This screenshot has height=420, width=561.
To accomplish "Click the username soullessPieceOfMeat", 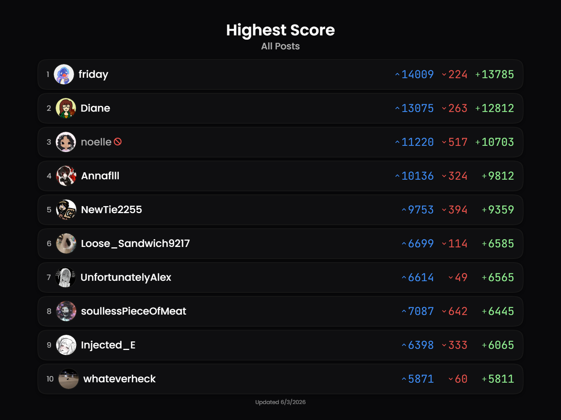I will coord(134,311).
